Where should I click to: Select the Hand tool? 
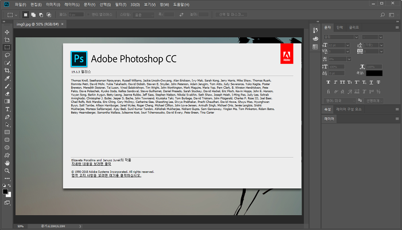click(x=7, y=163)
